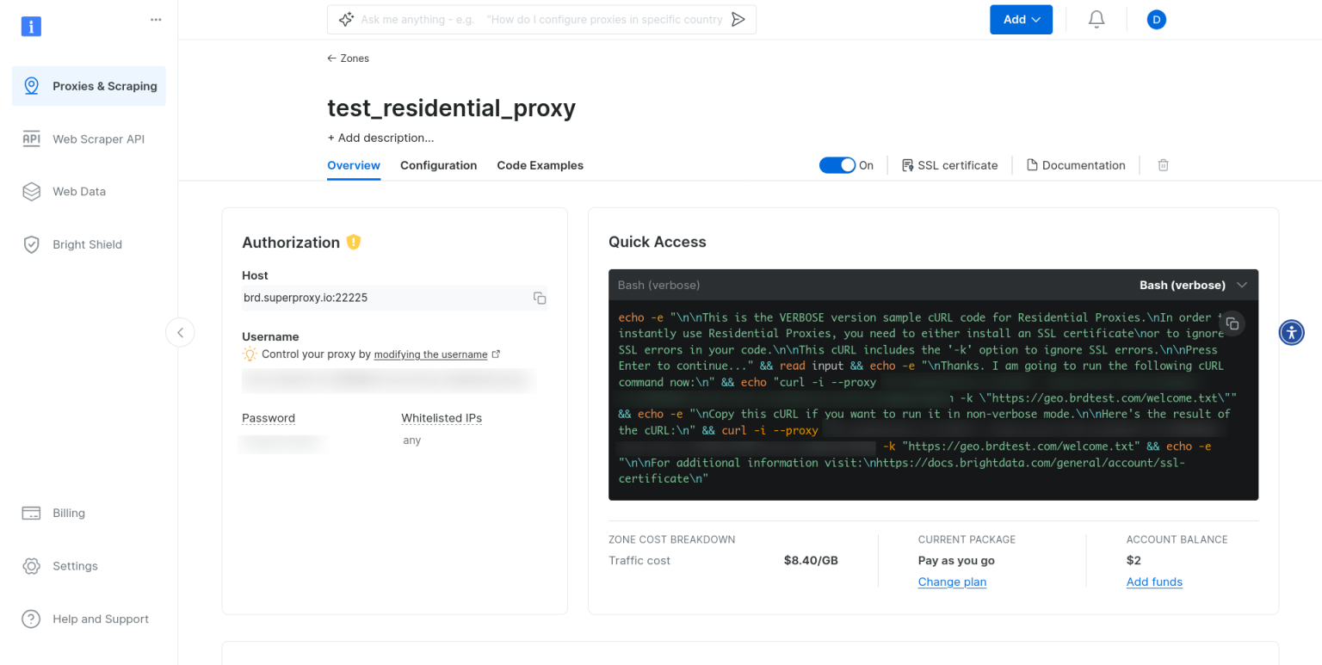Turn off the test_residential_proxy zone
This screenshot has width=1322, height=665.
point(837,164)
